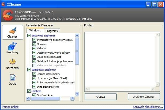Toggle Ostatnia lokalizacja pobierania checkbox
Viewport: 165px width, 110px height.
34,61
